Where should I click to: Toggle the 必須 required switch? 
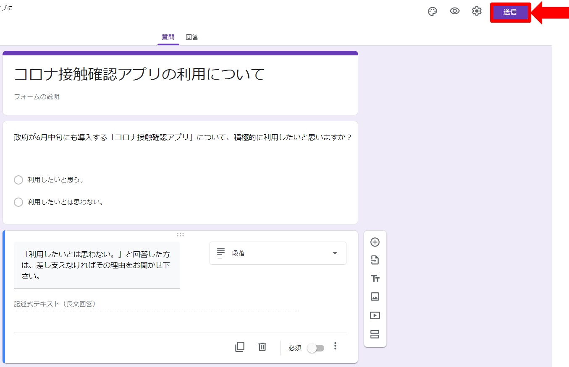[316, 348]
